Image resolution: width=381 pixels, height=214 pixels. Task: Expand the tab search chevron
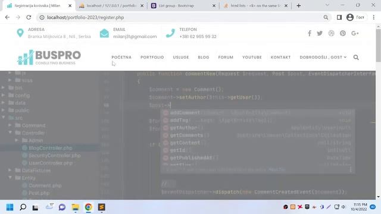coord(327,5)
